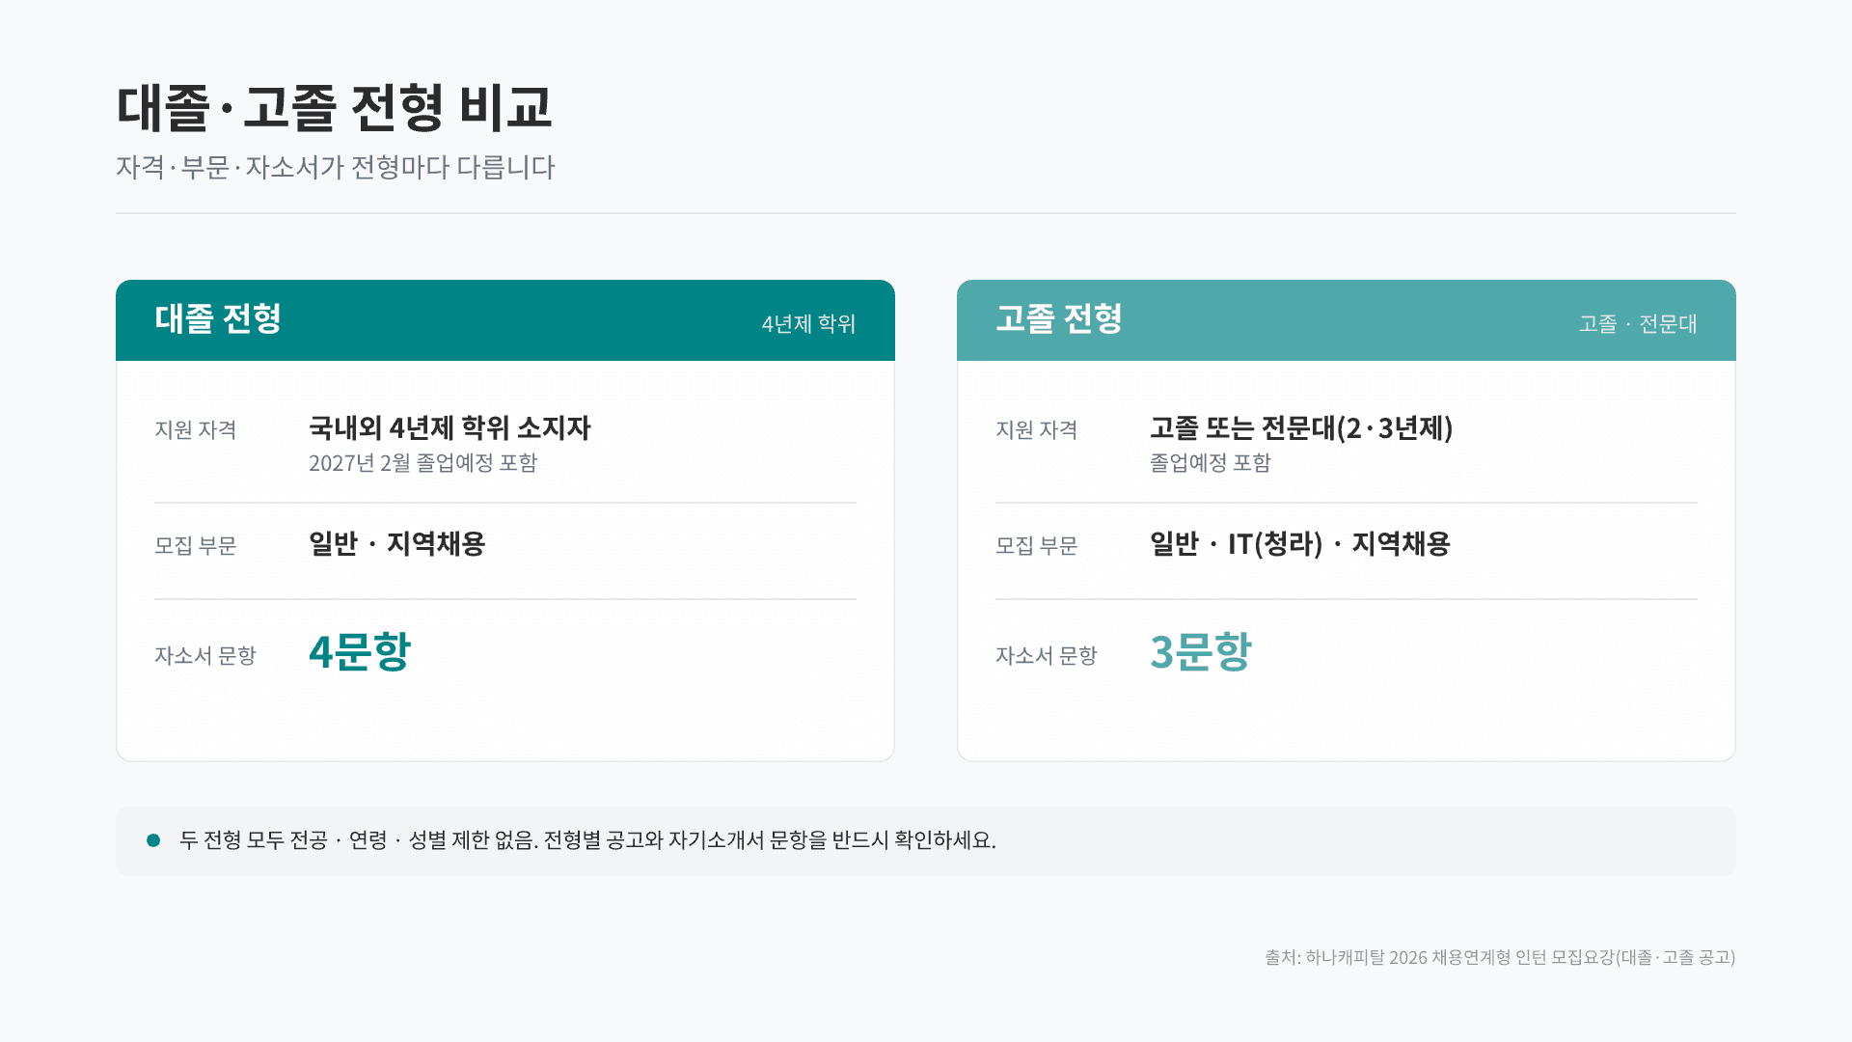The height and width of the screenshot is (1042, 1852).
Task: Click the 4년제 학위 tag
Action: 808,324
